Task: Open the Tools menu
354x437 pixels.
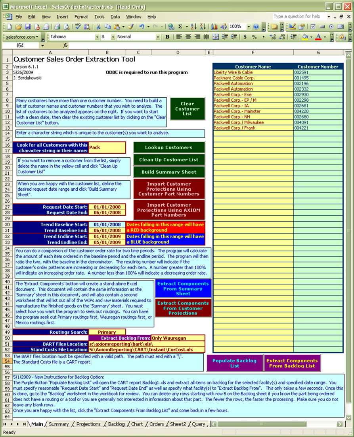Action: point(99,17)
